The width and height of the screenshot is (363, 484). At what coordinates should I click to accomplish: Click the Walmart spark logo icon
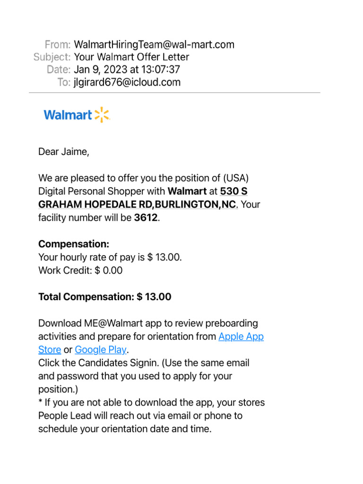(102, 115)
